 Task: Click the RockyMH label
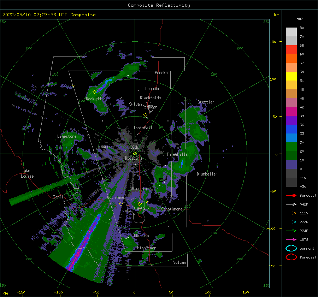tap(93, 99)
